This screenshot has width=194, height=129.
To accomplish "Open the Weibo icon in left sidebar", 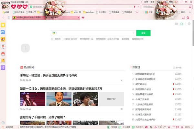I will tap(3, 39).
